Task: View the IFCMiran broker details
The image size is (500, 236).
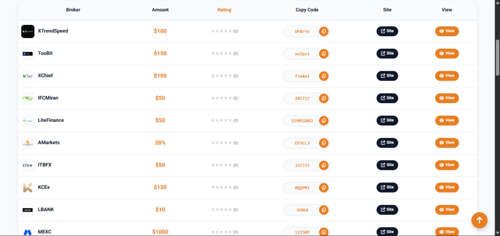Action: 447,98
